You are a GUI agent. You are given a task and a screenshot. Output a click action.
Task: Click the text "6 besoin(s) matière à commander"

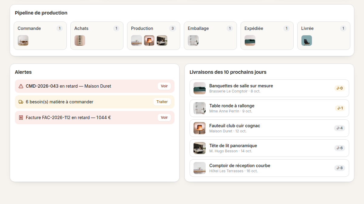click(59, 102)
